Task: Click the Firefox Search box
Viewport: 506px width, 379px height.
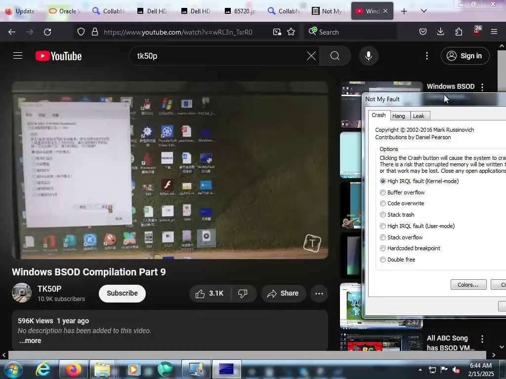Action: coord(350,32)
